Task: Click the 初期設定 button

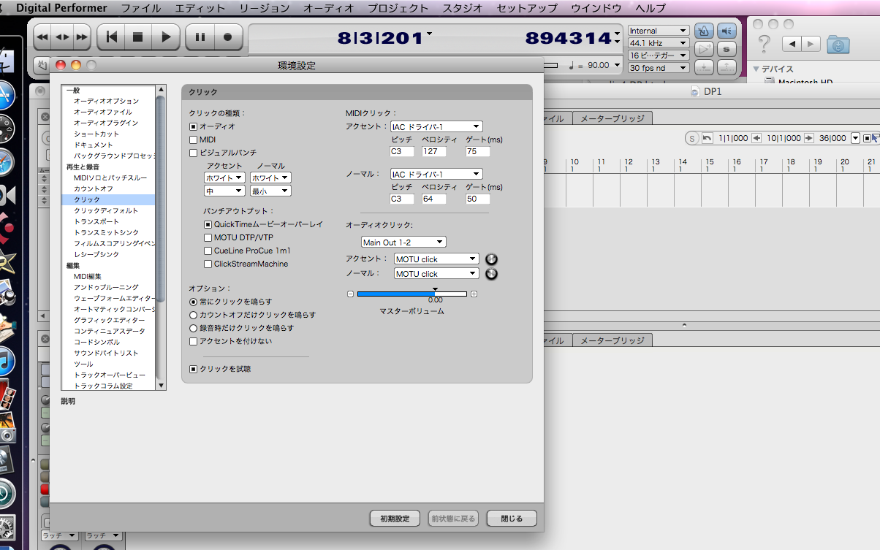Action: pos(395,519)
